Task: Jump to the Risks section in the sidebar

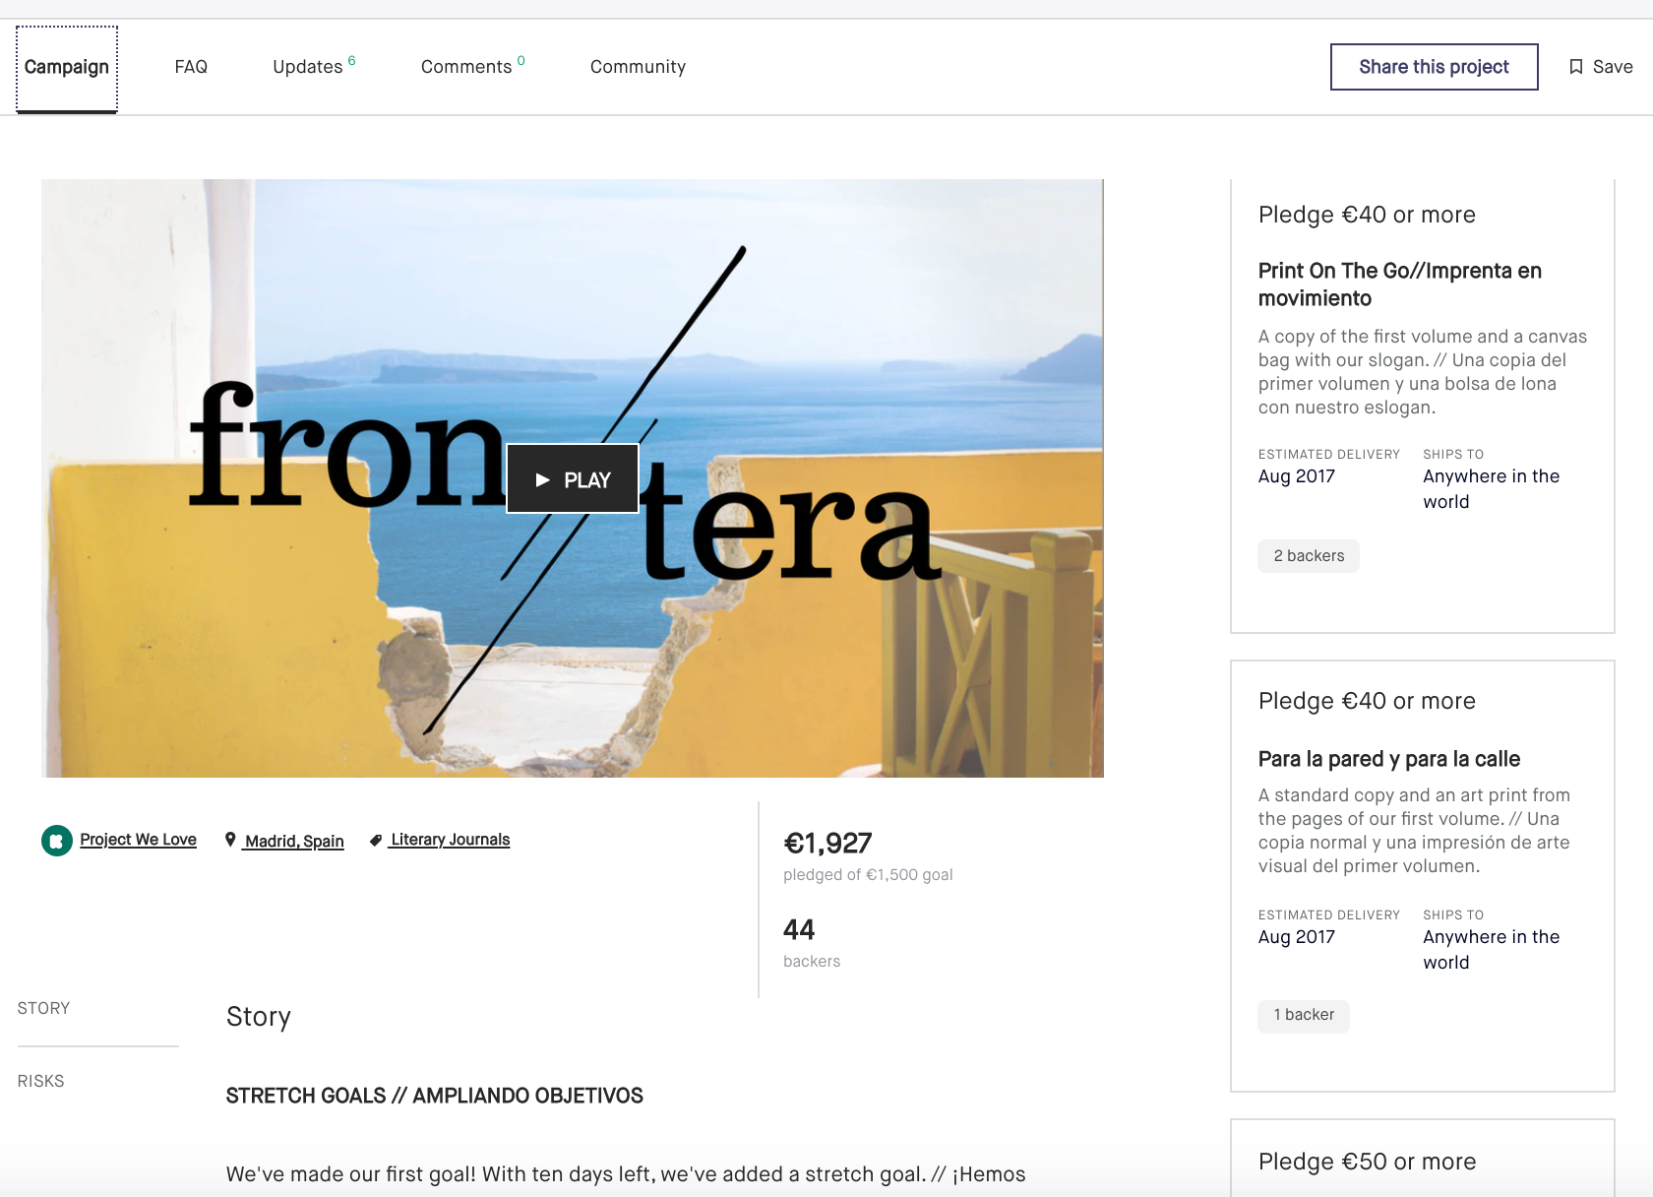Action: click(x=41, y=1081)
